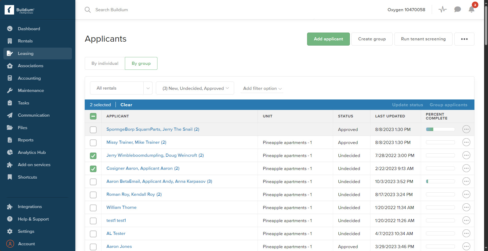Image resolution: width=488 pixels, height=251 pixels.
Task: Open the Leasing menu item
Action: [38, 53]
